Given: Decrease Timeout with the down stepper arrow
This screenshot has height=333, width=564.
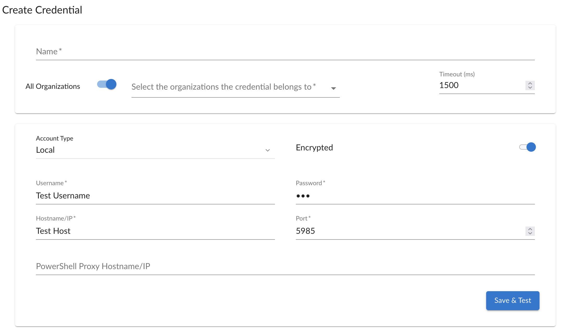Looking at the screenshot, I should pyautogui.click(x=530, y=88).
